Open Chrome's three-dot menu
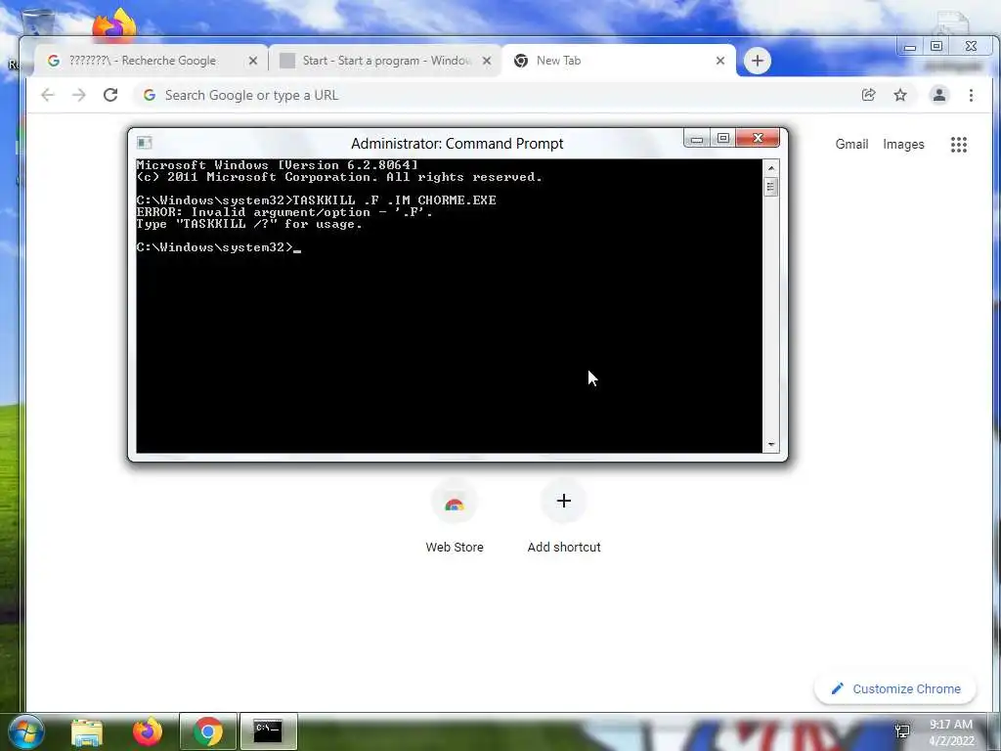The height and width of the screenshot is (751, 1001). pos(971,95)
